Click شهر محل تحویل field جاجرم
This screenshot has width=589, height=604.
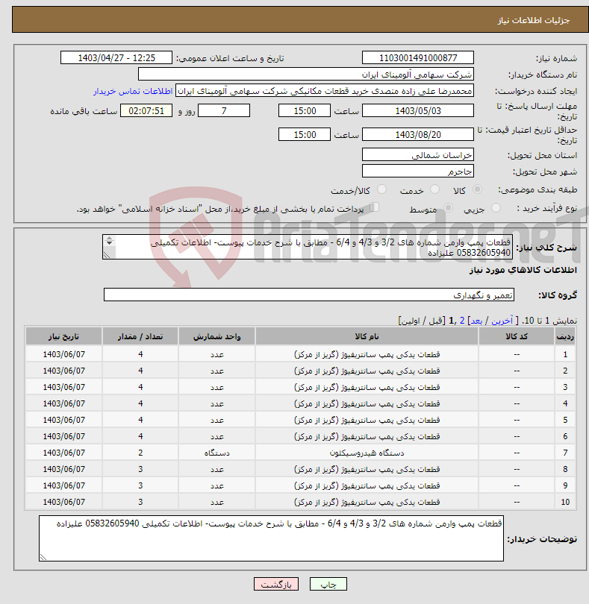point(418,171)
